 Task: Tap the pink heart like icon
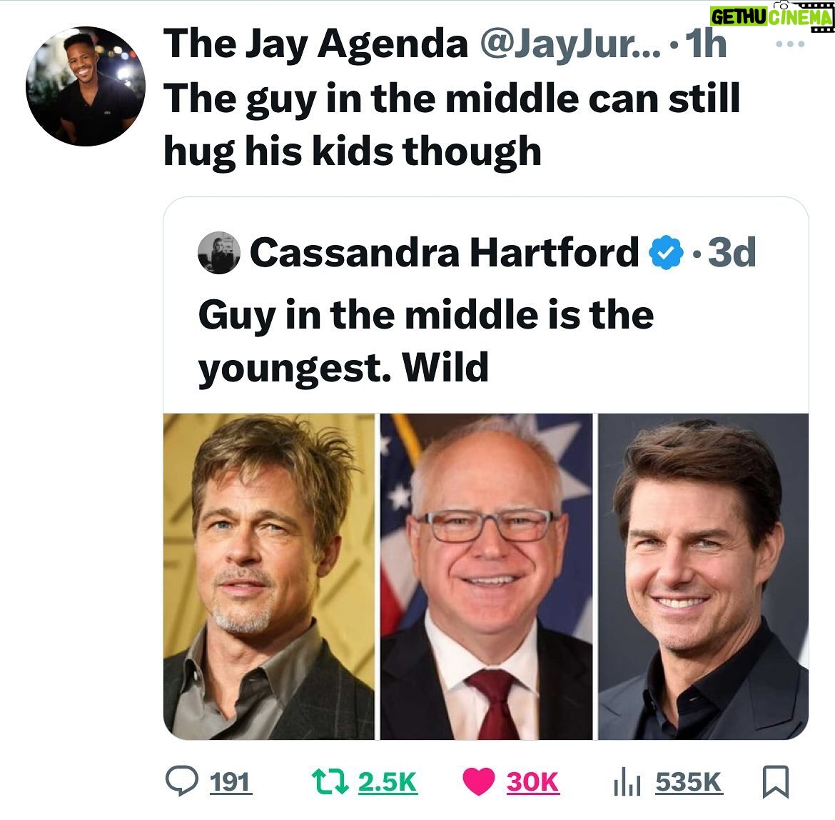[x=478, y=781]
